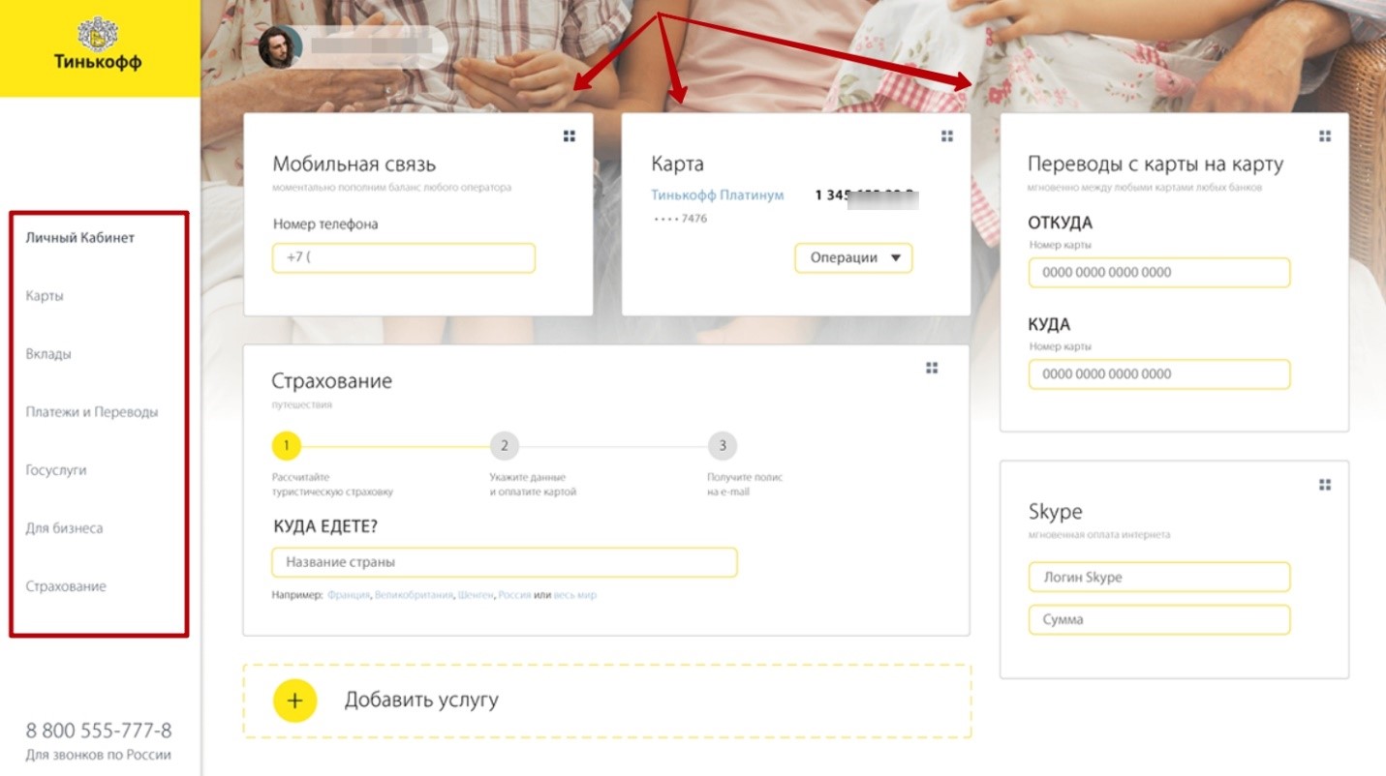Click masked card number ending 7476
This screenshot has height=776, width=1386.
click(x=680, y=219)
